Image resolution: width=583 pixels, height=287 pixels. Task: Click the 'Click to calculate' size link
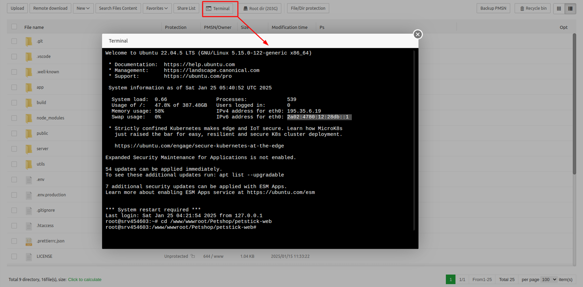[85, 280]
